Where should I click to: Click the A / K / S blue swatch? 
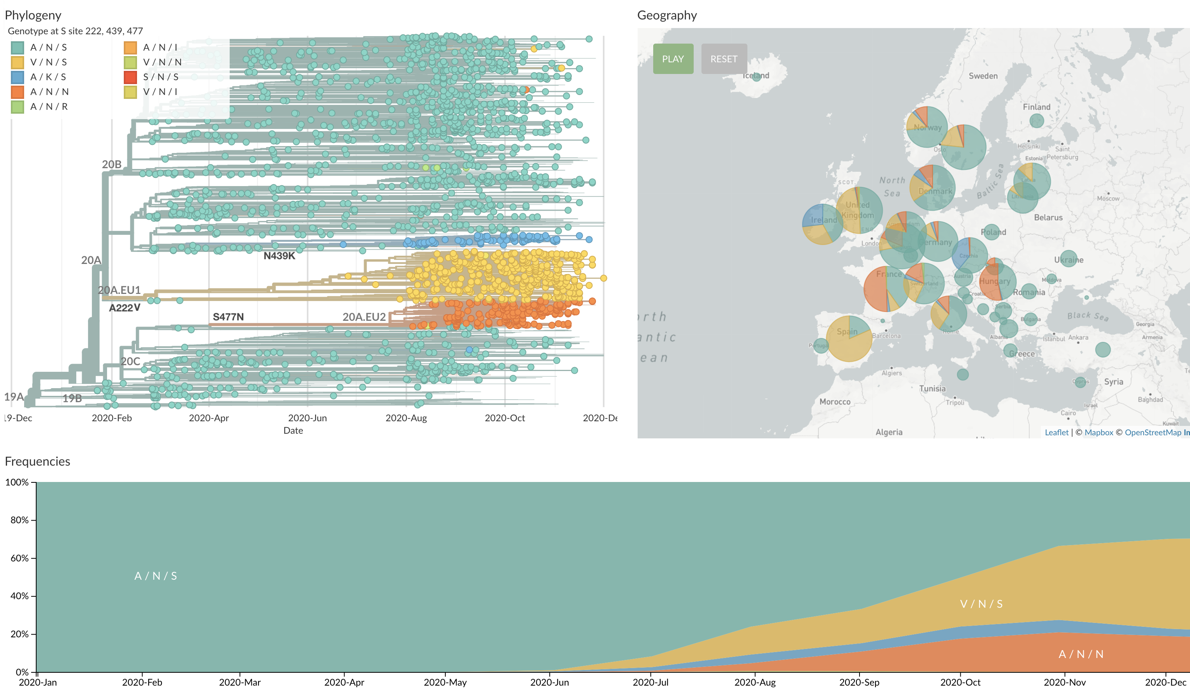point(18,77)
